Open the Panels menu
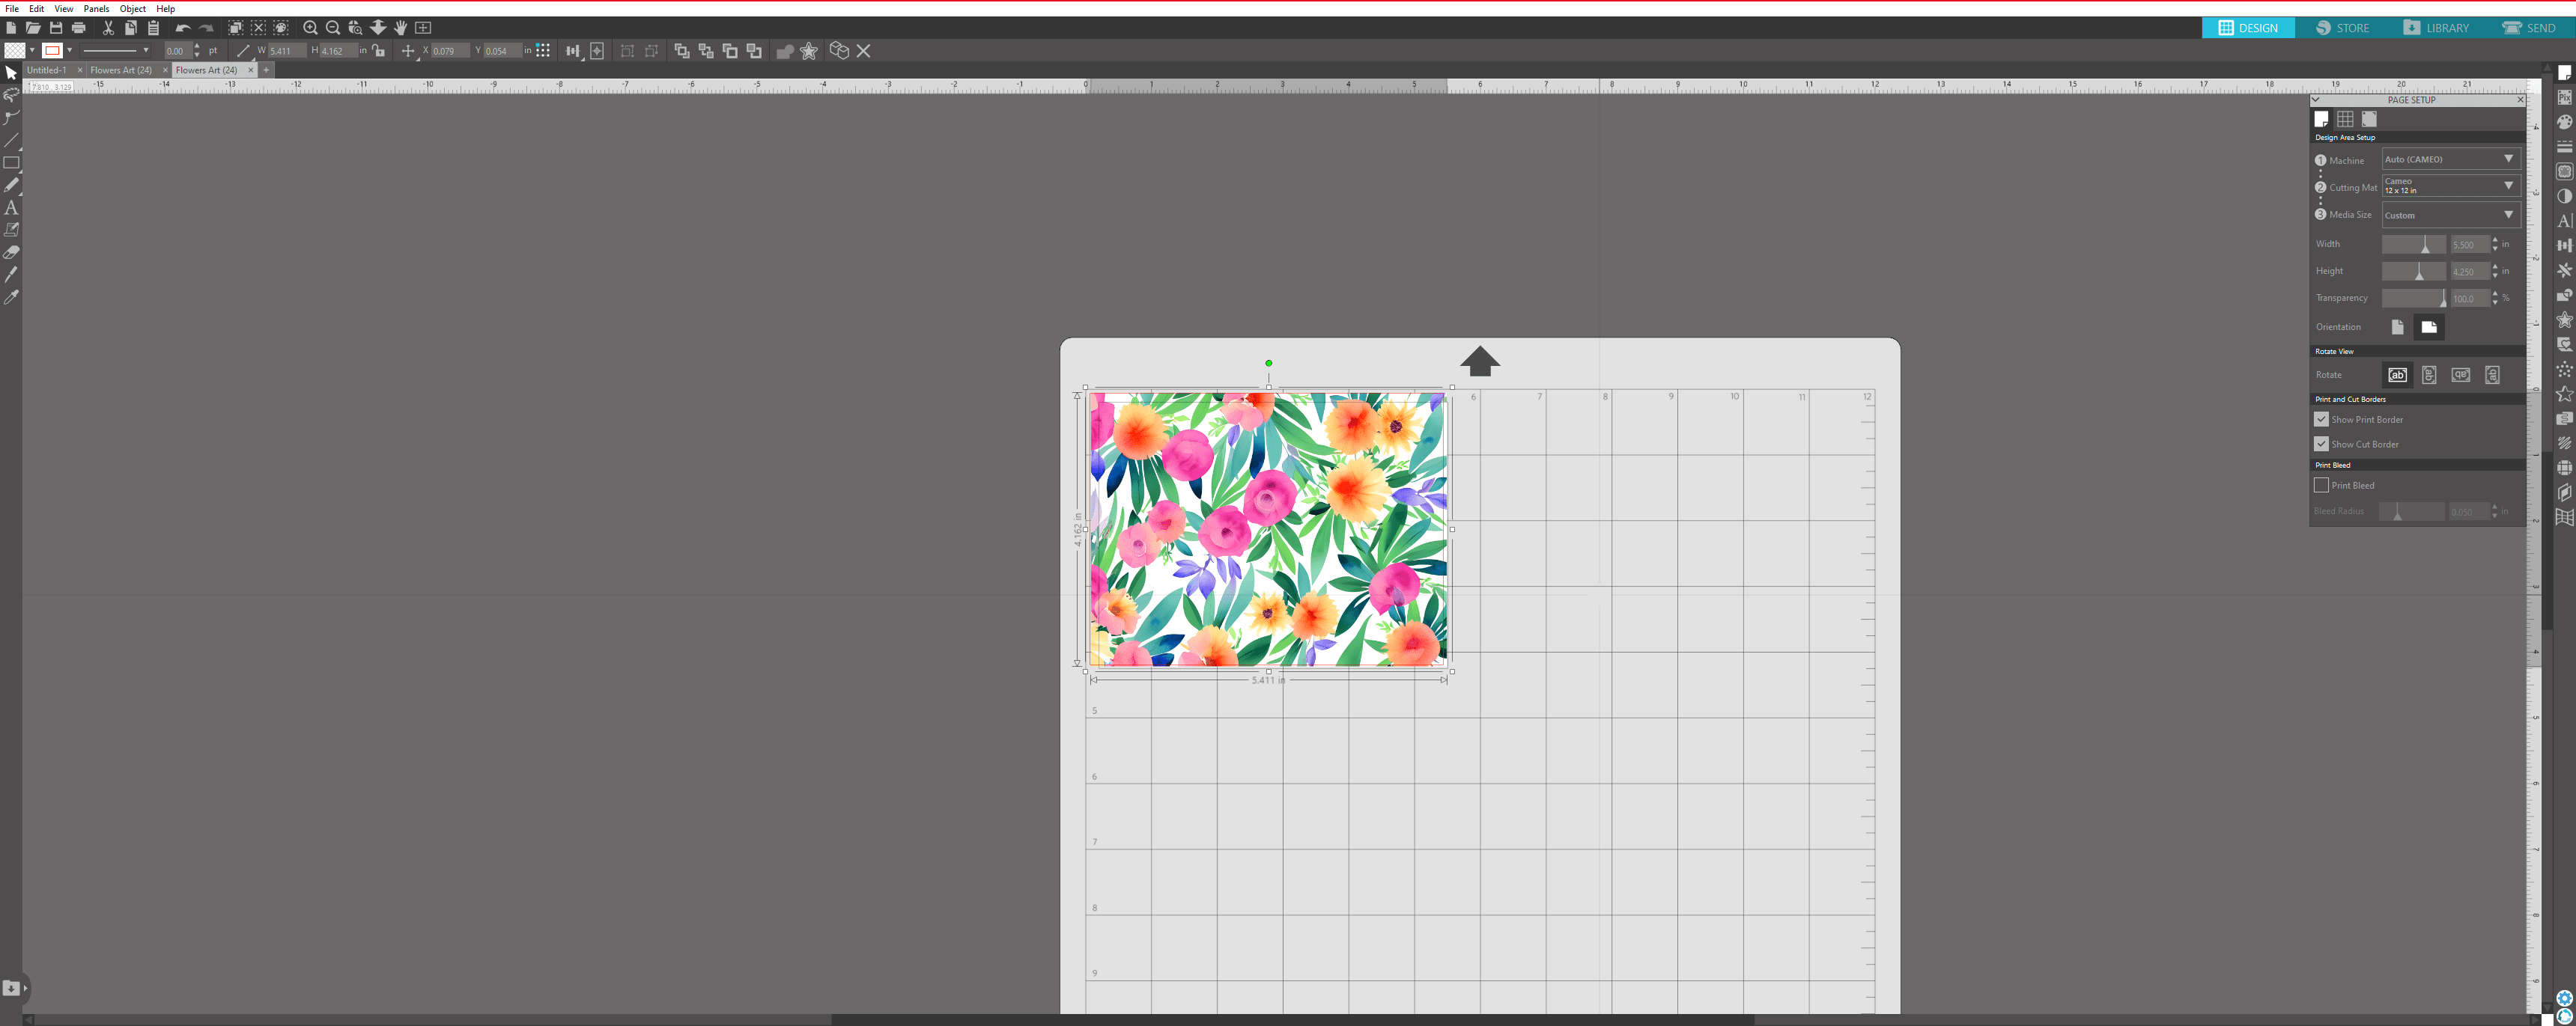Screen dimensions: 2576x1026 tap(96, 8)
